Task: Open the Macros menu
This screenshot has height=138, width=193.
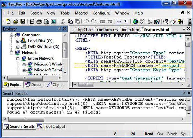Action: pos(81,13)
